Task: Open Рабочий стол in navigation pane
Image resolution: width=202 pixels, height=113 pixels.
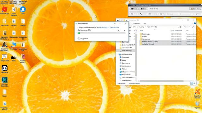Action: click(127, 75)
